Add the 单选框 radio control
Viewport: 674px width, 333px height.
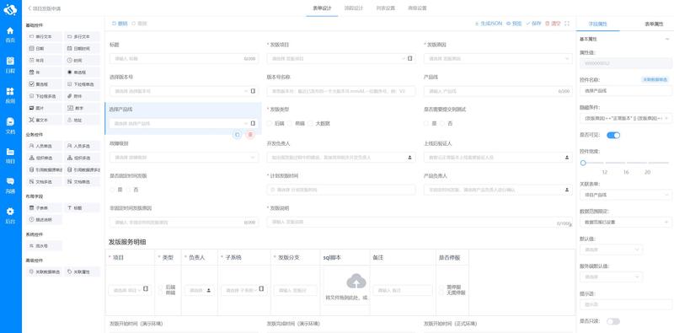click(x=82, y=73)
